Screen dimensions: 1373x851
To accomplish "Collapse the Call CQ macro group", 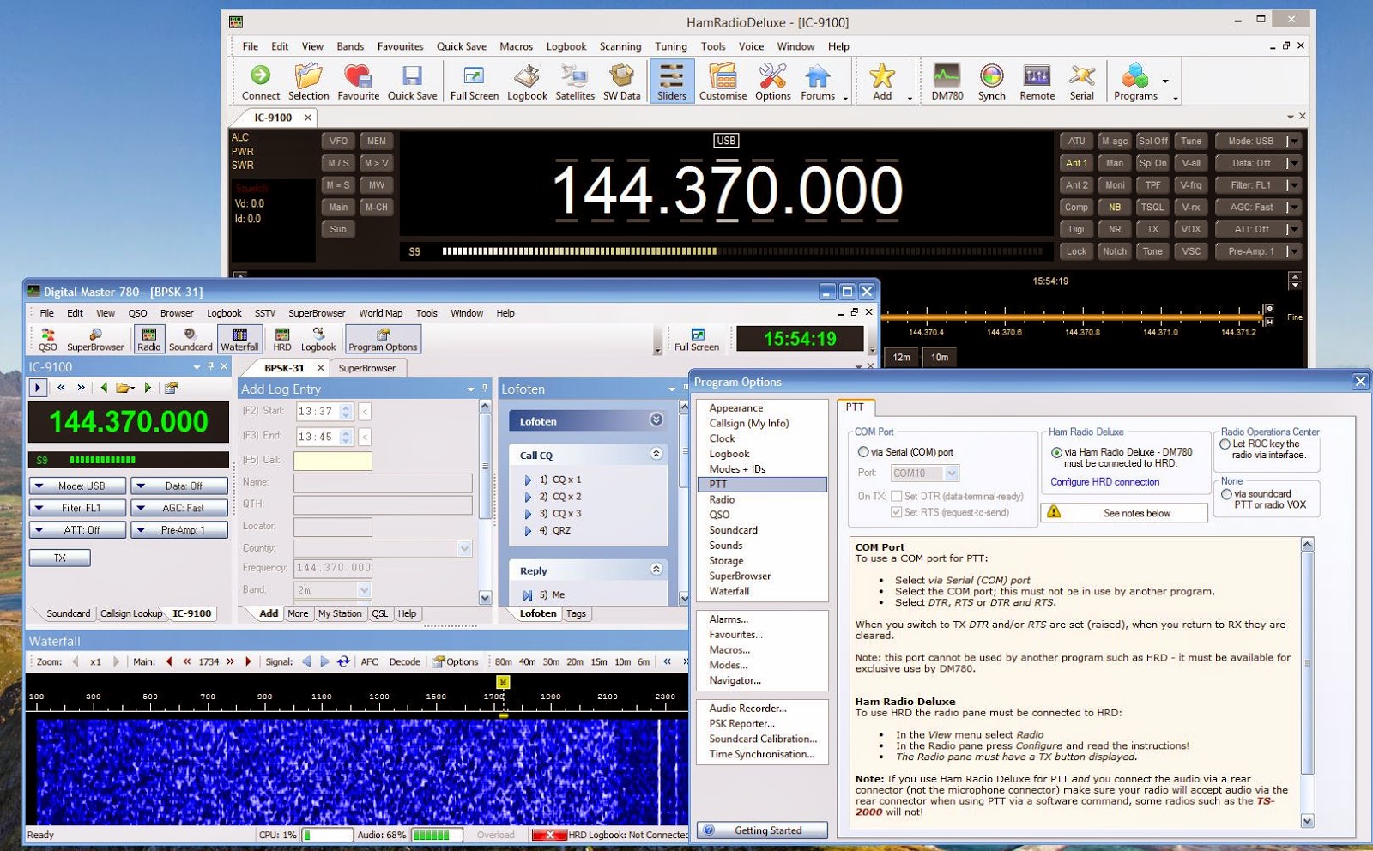I will [656, 454].
